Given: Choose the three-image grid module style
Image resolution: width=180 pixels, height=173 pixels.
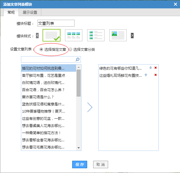Looking at the screenshot, I should point(73,35).
